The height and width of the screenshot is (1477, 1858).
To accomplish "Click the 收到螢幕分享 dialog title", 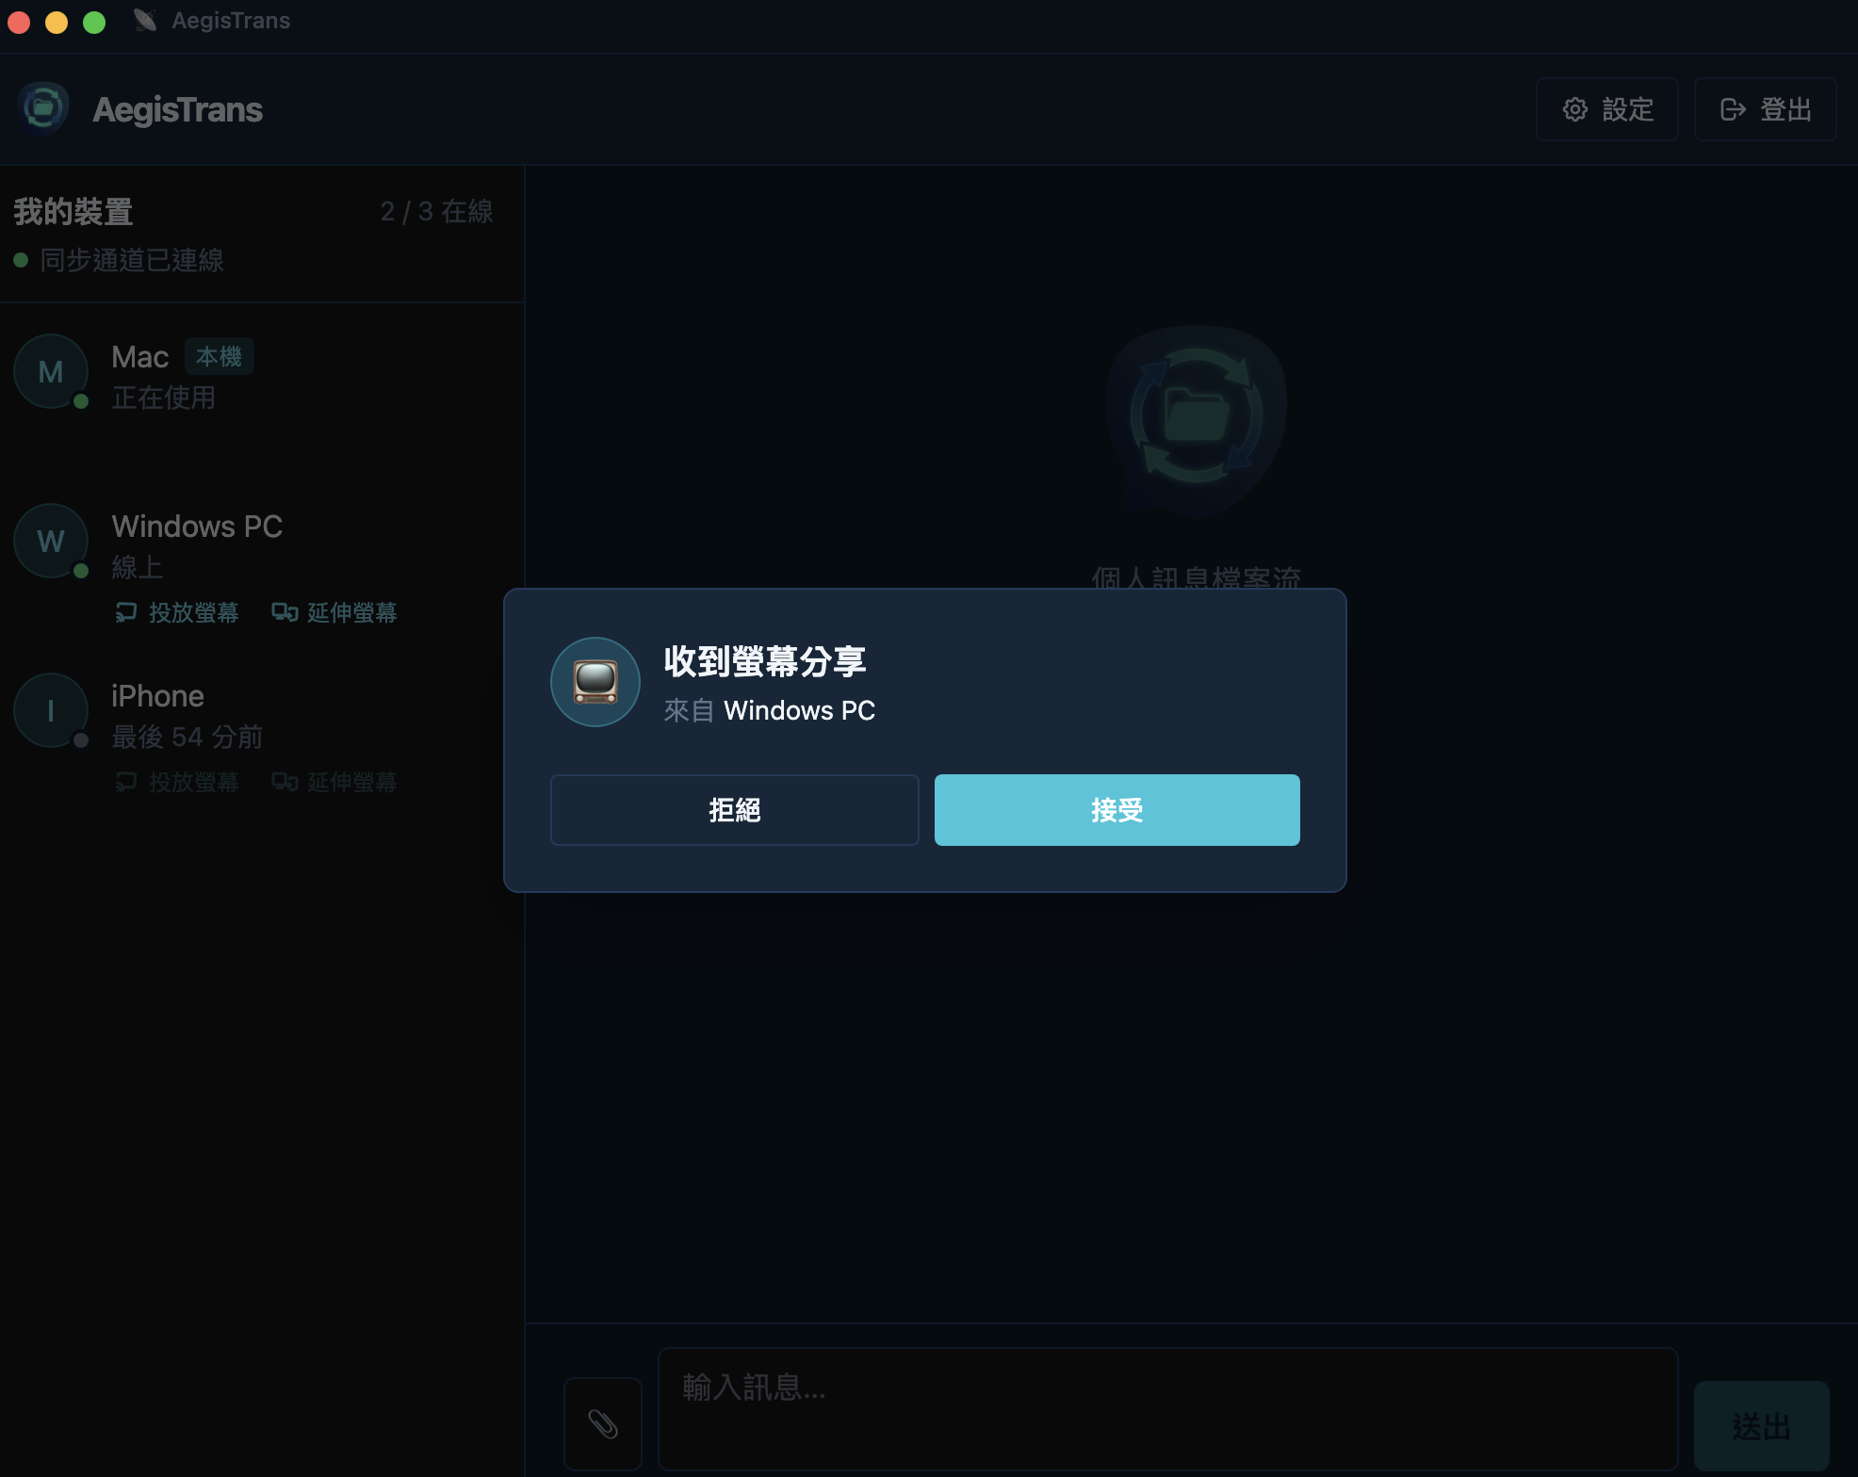I will point(765,661).
